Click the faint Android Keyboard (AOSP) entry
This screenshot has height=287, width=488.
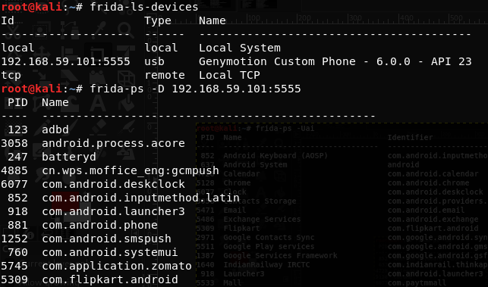275,155
